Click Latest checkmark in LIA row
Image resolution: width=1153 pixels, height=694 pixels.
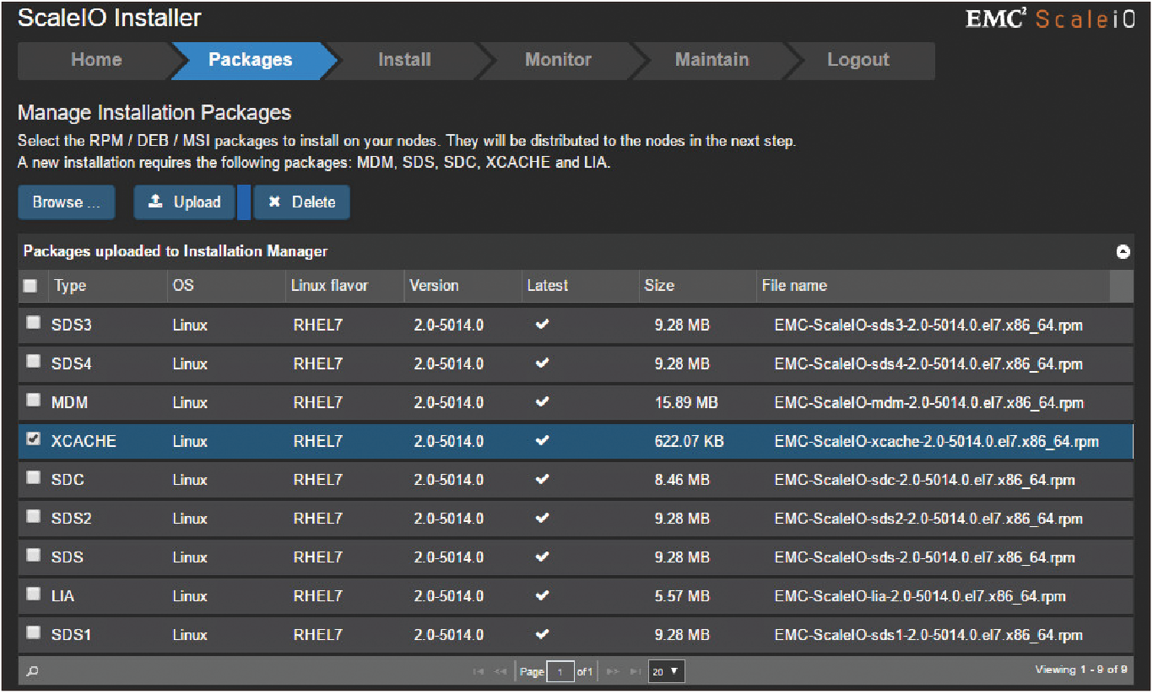[542, 595]
